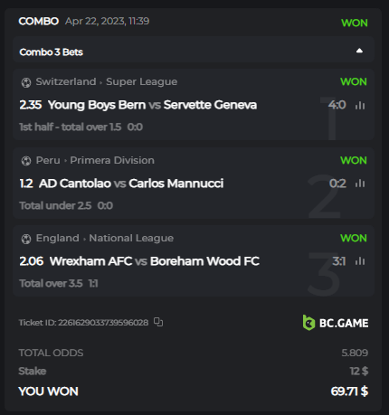Click the 69.71 $ winnings amount
The image size is (389, 415).
[349, 391]
